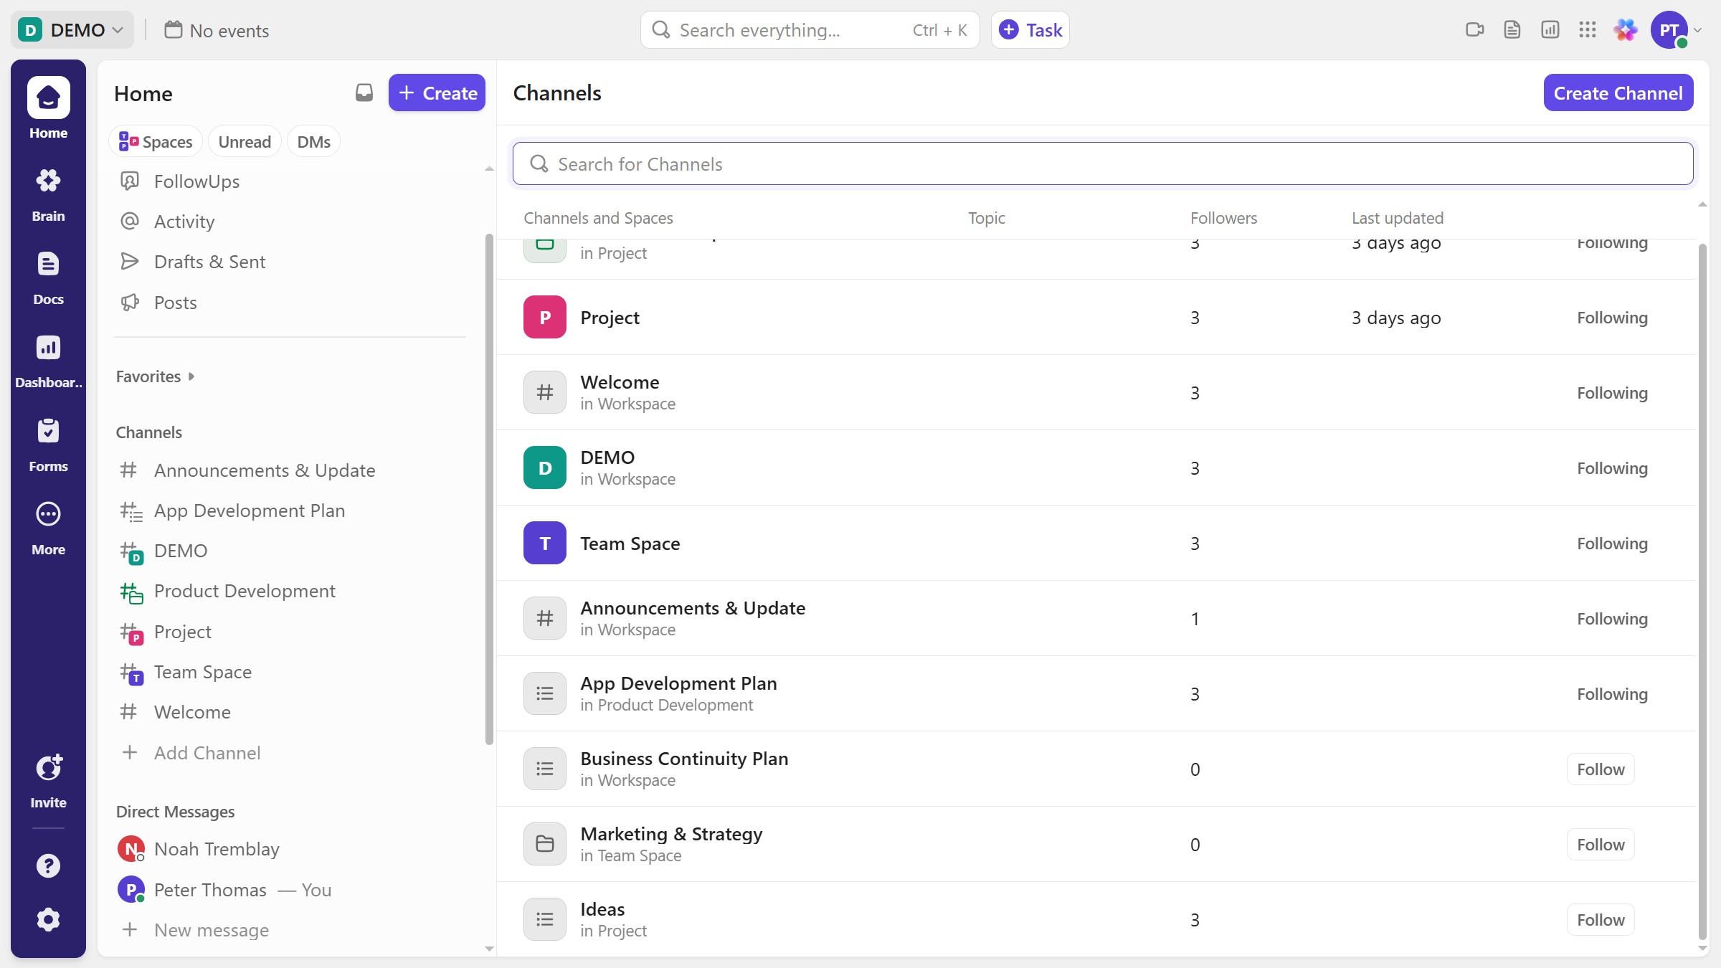Image resolution: width=1721 pixels, height=968 pixels.
Task: Switch to the Unread filter tab
Action: [x=244, y=142]
